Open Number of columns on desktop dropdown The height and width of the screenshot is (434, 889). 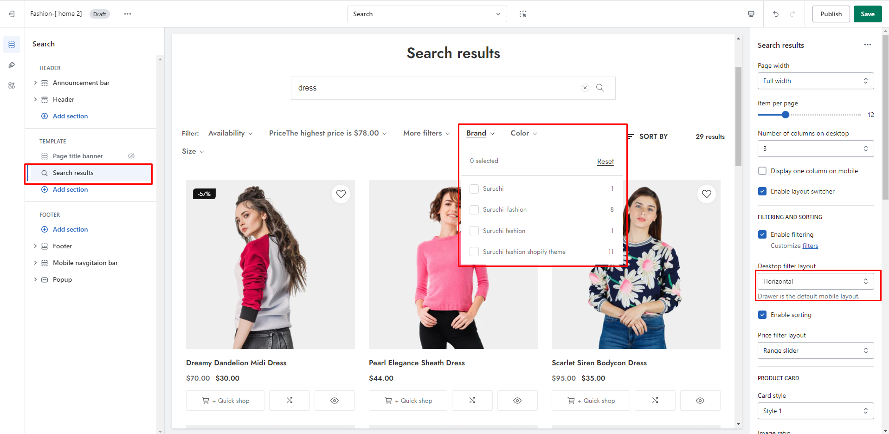pyautogui.click(x=816, y=149)
